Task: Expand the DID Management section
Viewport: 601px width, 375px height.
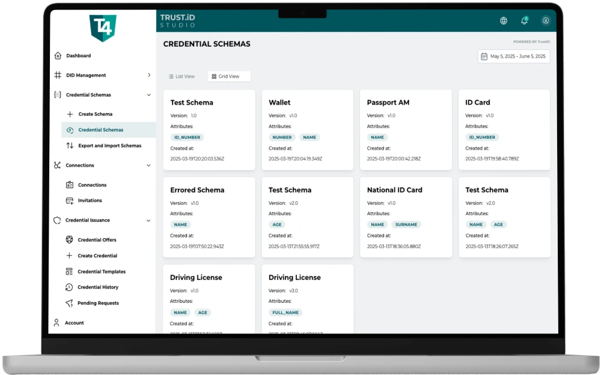Action: [x=149, y=75]
